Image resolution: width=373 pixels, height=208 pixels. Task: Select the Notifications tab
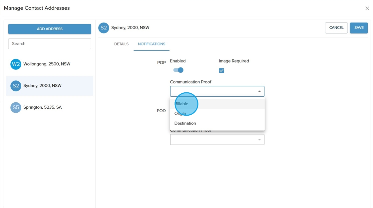point(152,44)
